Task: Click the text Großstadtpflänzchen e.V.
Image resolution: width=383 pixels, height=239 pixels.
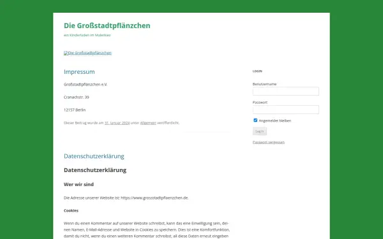Action: pos(86,84)
